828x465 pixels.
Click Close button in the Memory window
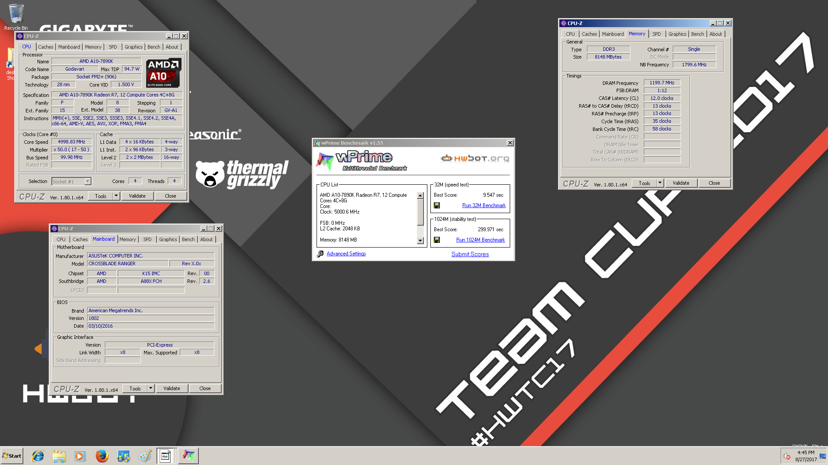click(x=714, y=183)
